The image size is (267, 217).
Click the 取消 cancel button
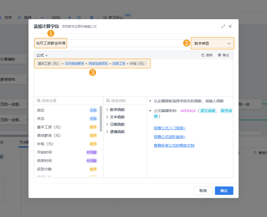[x=203, y=191]
